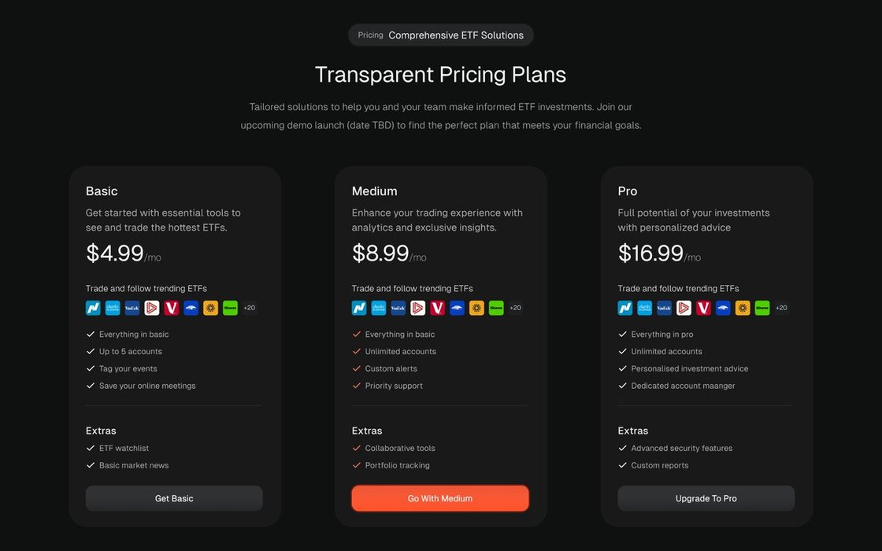Expand the '+20' more ETFs badge in Pro
The width and height of the screenshot is (882, 551).
[781, 308]
